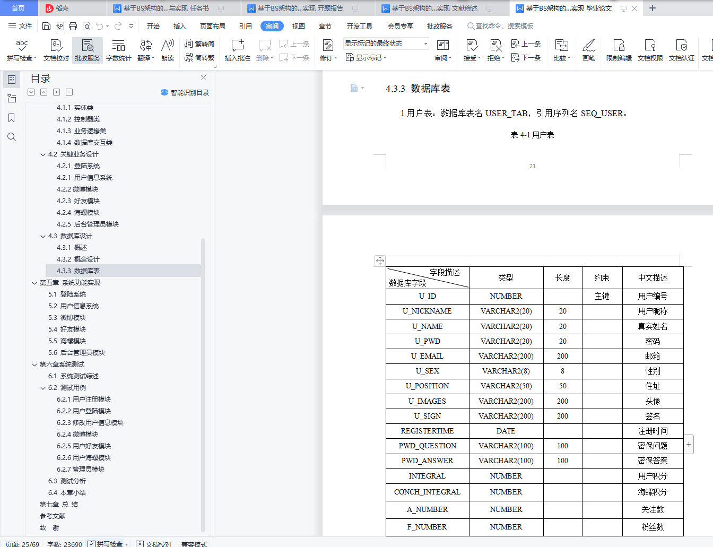Open the chapter navigation icon in left sidebar

pyautogui.click(x=12, y=99)
